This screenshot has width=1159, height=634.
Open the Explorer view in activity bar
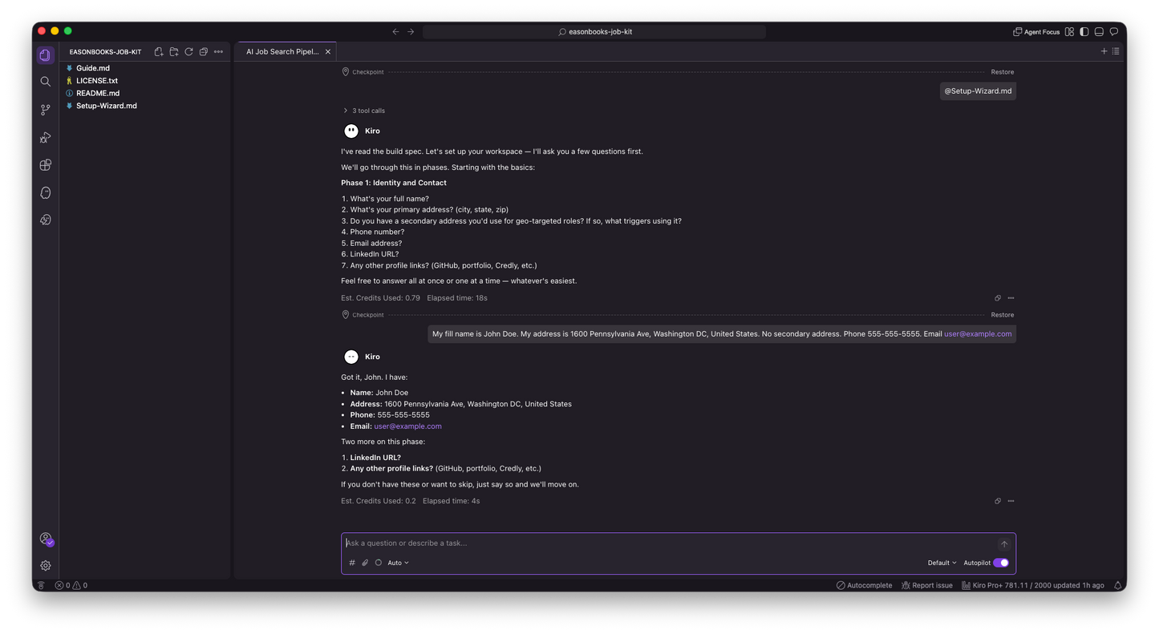[x=46, y=55]
